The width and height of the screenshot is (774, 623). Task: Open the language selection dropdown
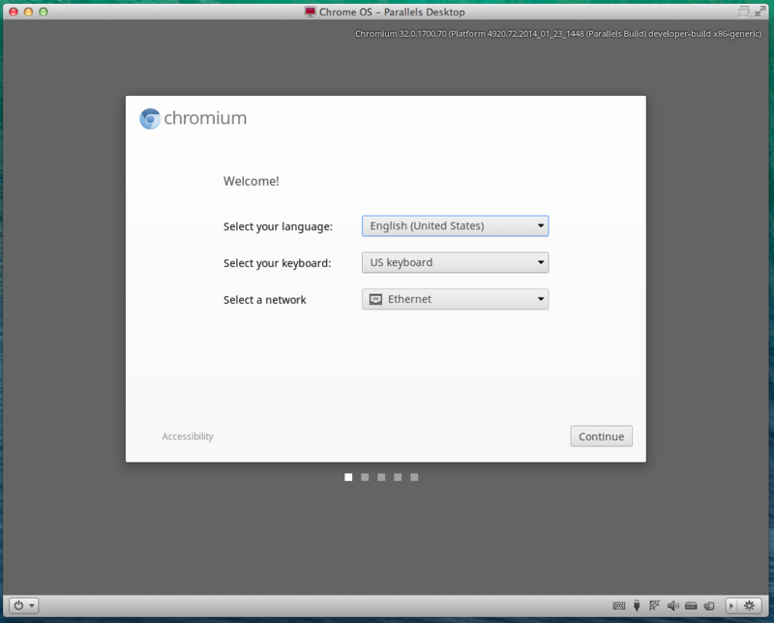pos(455,226)
